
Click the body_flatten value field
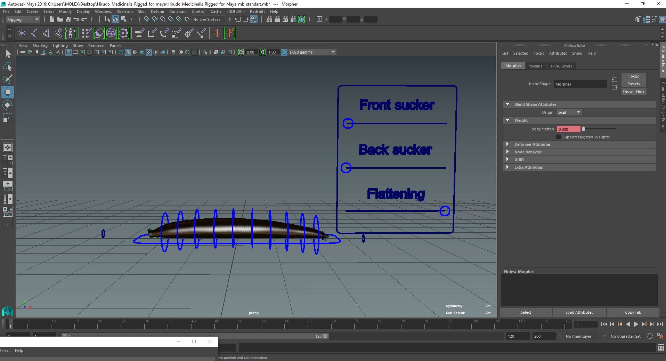[568, 129]
